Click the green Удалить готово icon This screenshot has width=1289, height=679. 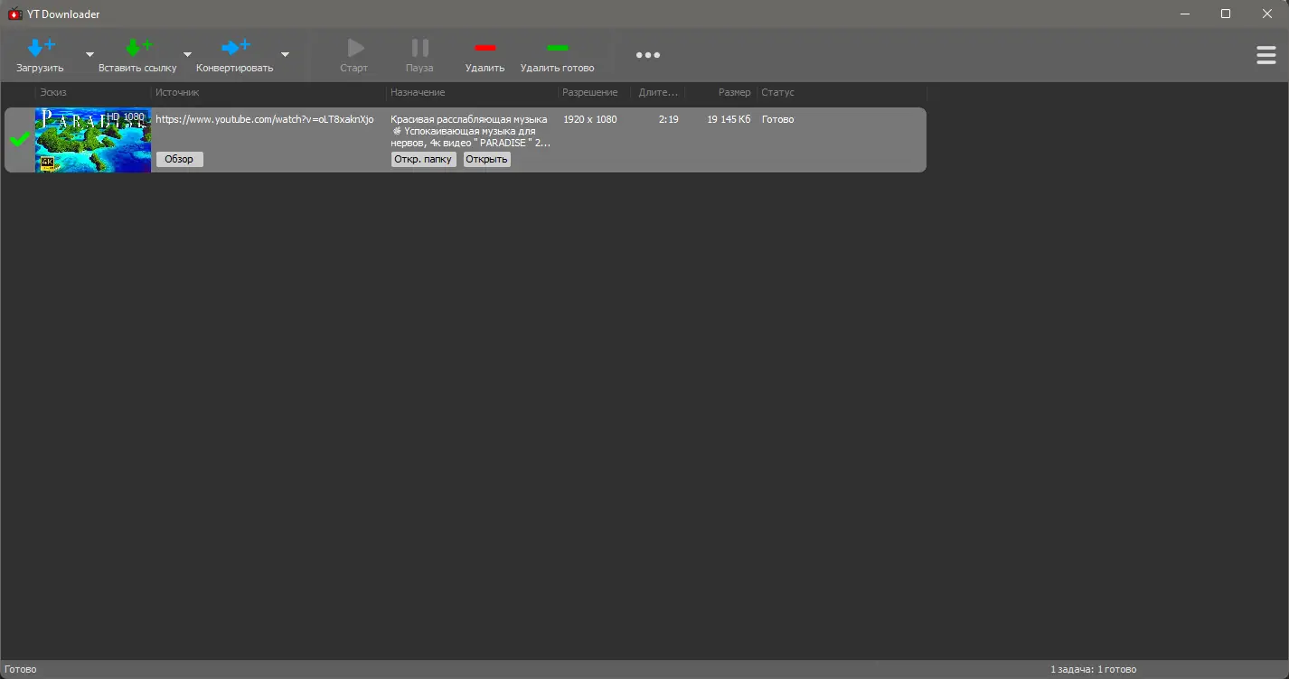coord(558,48)
